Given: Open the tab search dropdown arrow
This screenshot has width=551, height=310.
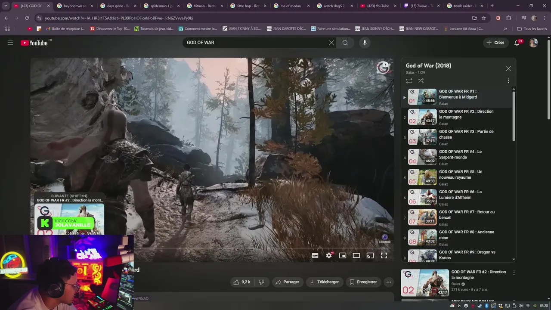Looking at the screenshot, I should pyautogui.click(x=6, y=6).
